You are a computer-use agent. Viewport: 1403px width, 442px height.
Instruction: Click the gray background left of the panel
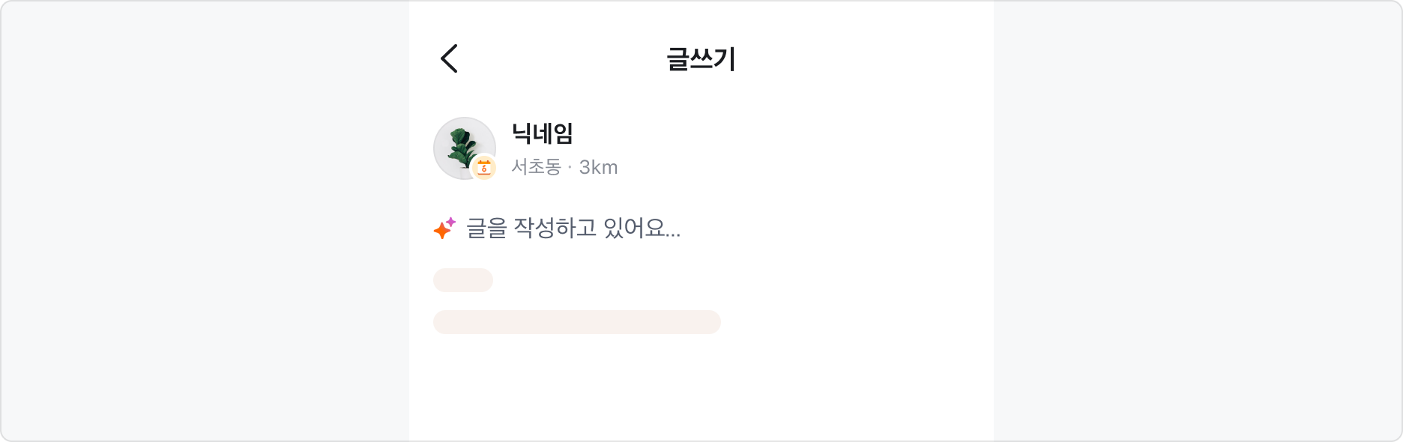coord(204,221)
